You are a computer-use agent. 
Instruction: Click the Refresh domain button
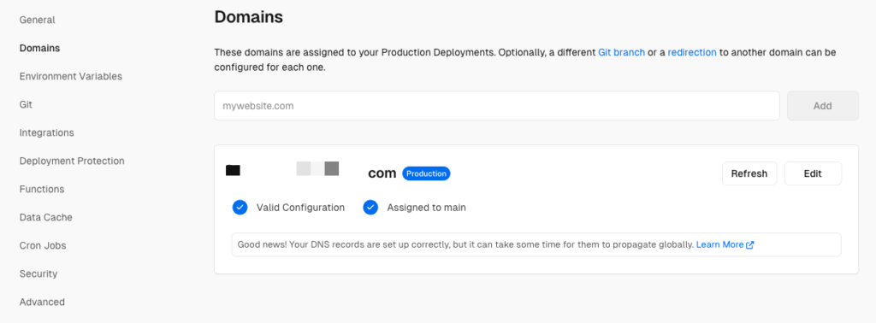[749, 173]
